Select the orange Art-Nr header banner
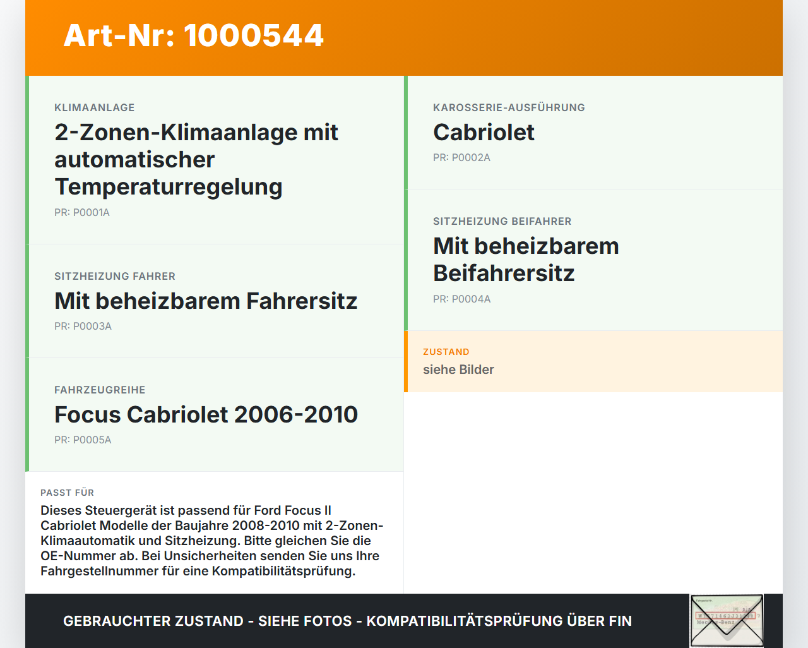 click(x=404, y=38)
